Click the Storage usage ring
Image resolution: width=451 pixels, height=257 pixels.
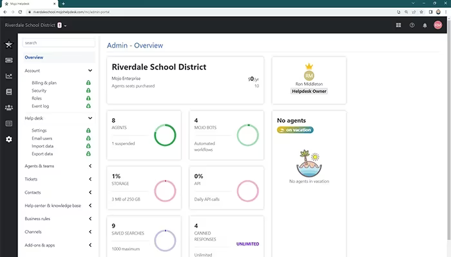165,191
